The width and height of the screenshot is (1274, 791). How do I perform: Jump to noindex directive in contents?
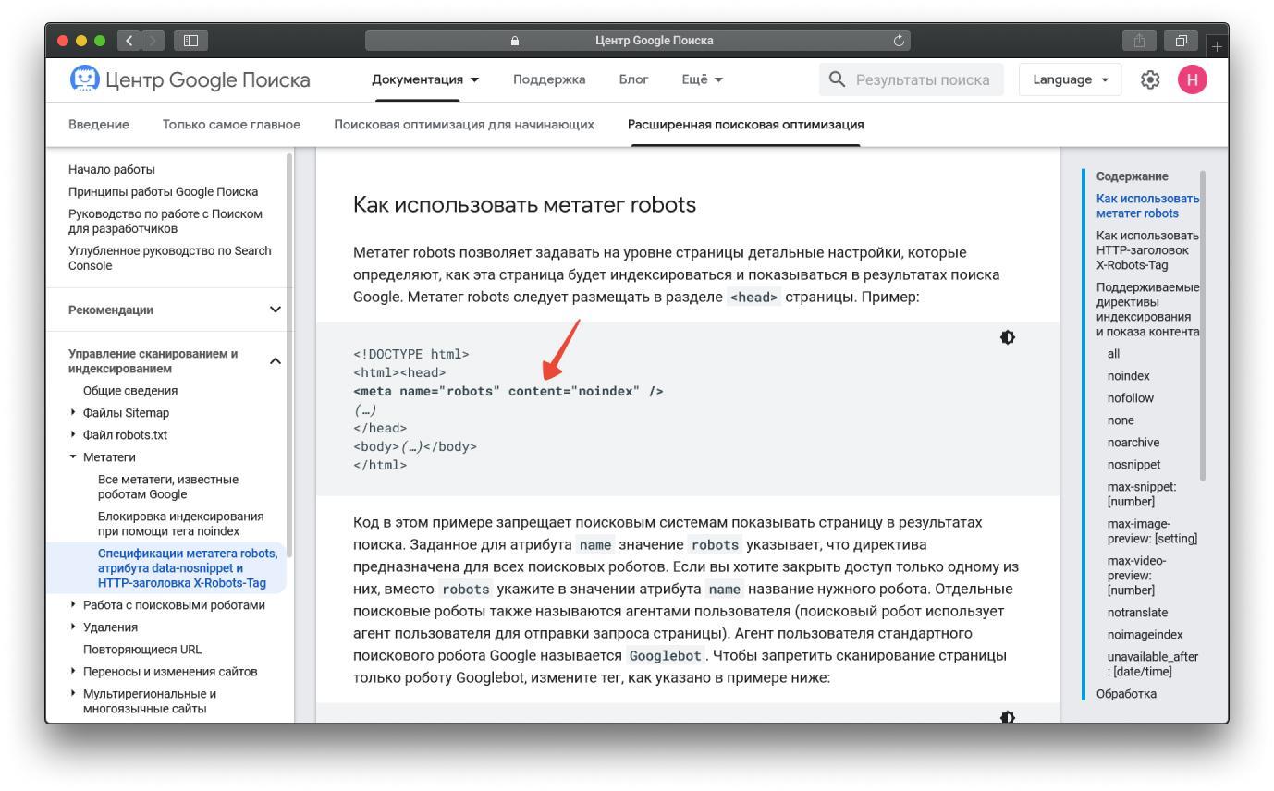(1129, 376)
